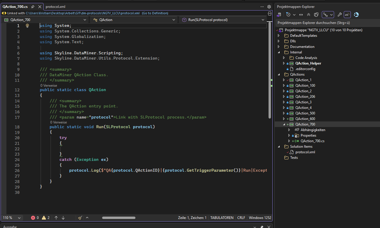Toggle the preview selected items button
The width and height of the screenshot is (380, 228).
347,15
